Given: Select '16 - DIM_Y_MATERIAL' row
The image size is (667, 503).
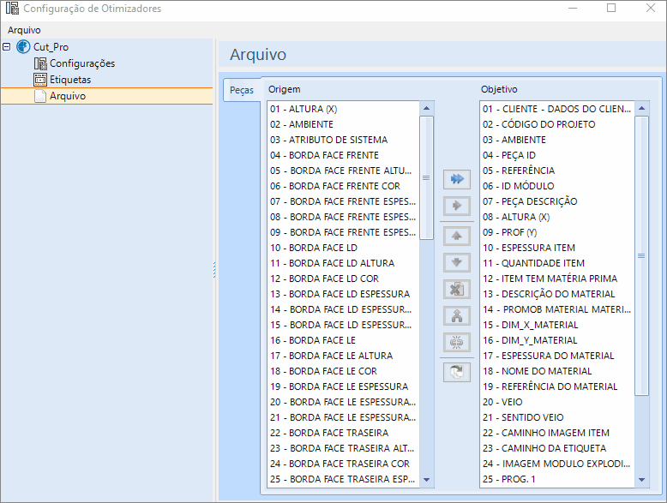Looking at the screenshot, I should point(557,340).
